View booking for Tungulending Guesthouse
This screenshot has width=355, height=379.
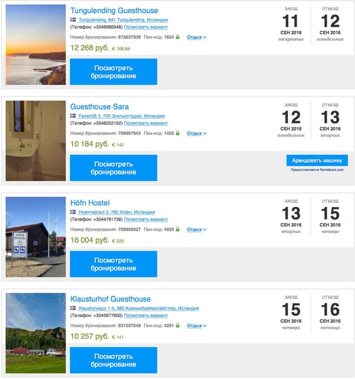(x=114, y=72)
